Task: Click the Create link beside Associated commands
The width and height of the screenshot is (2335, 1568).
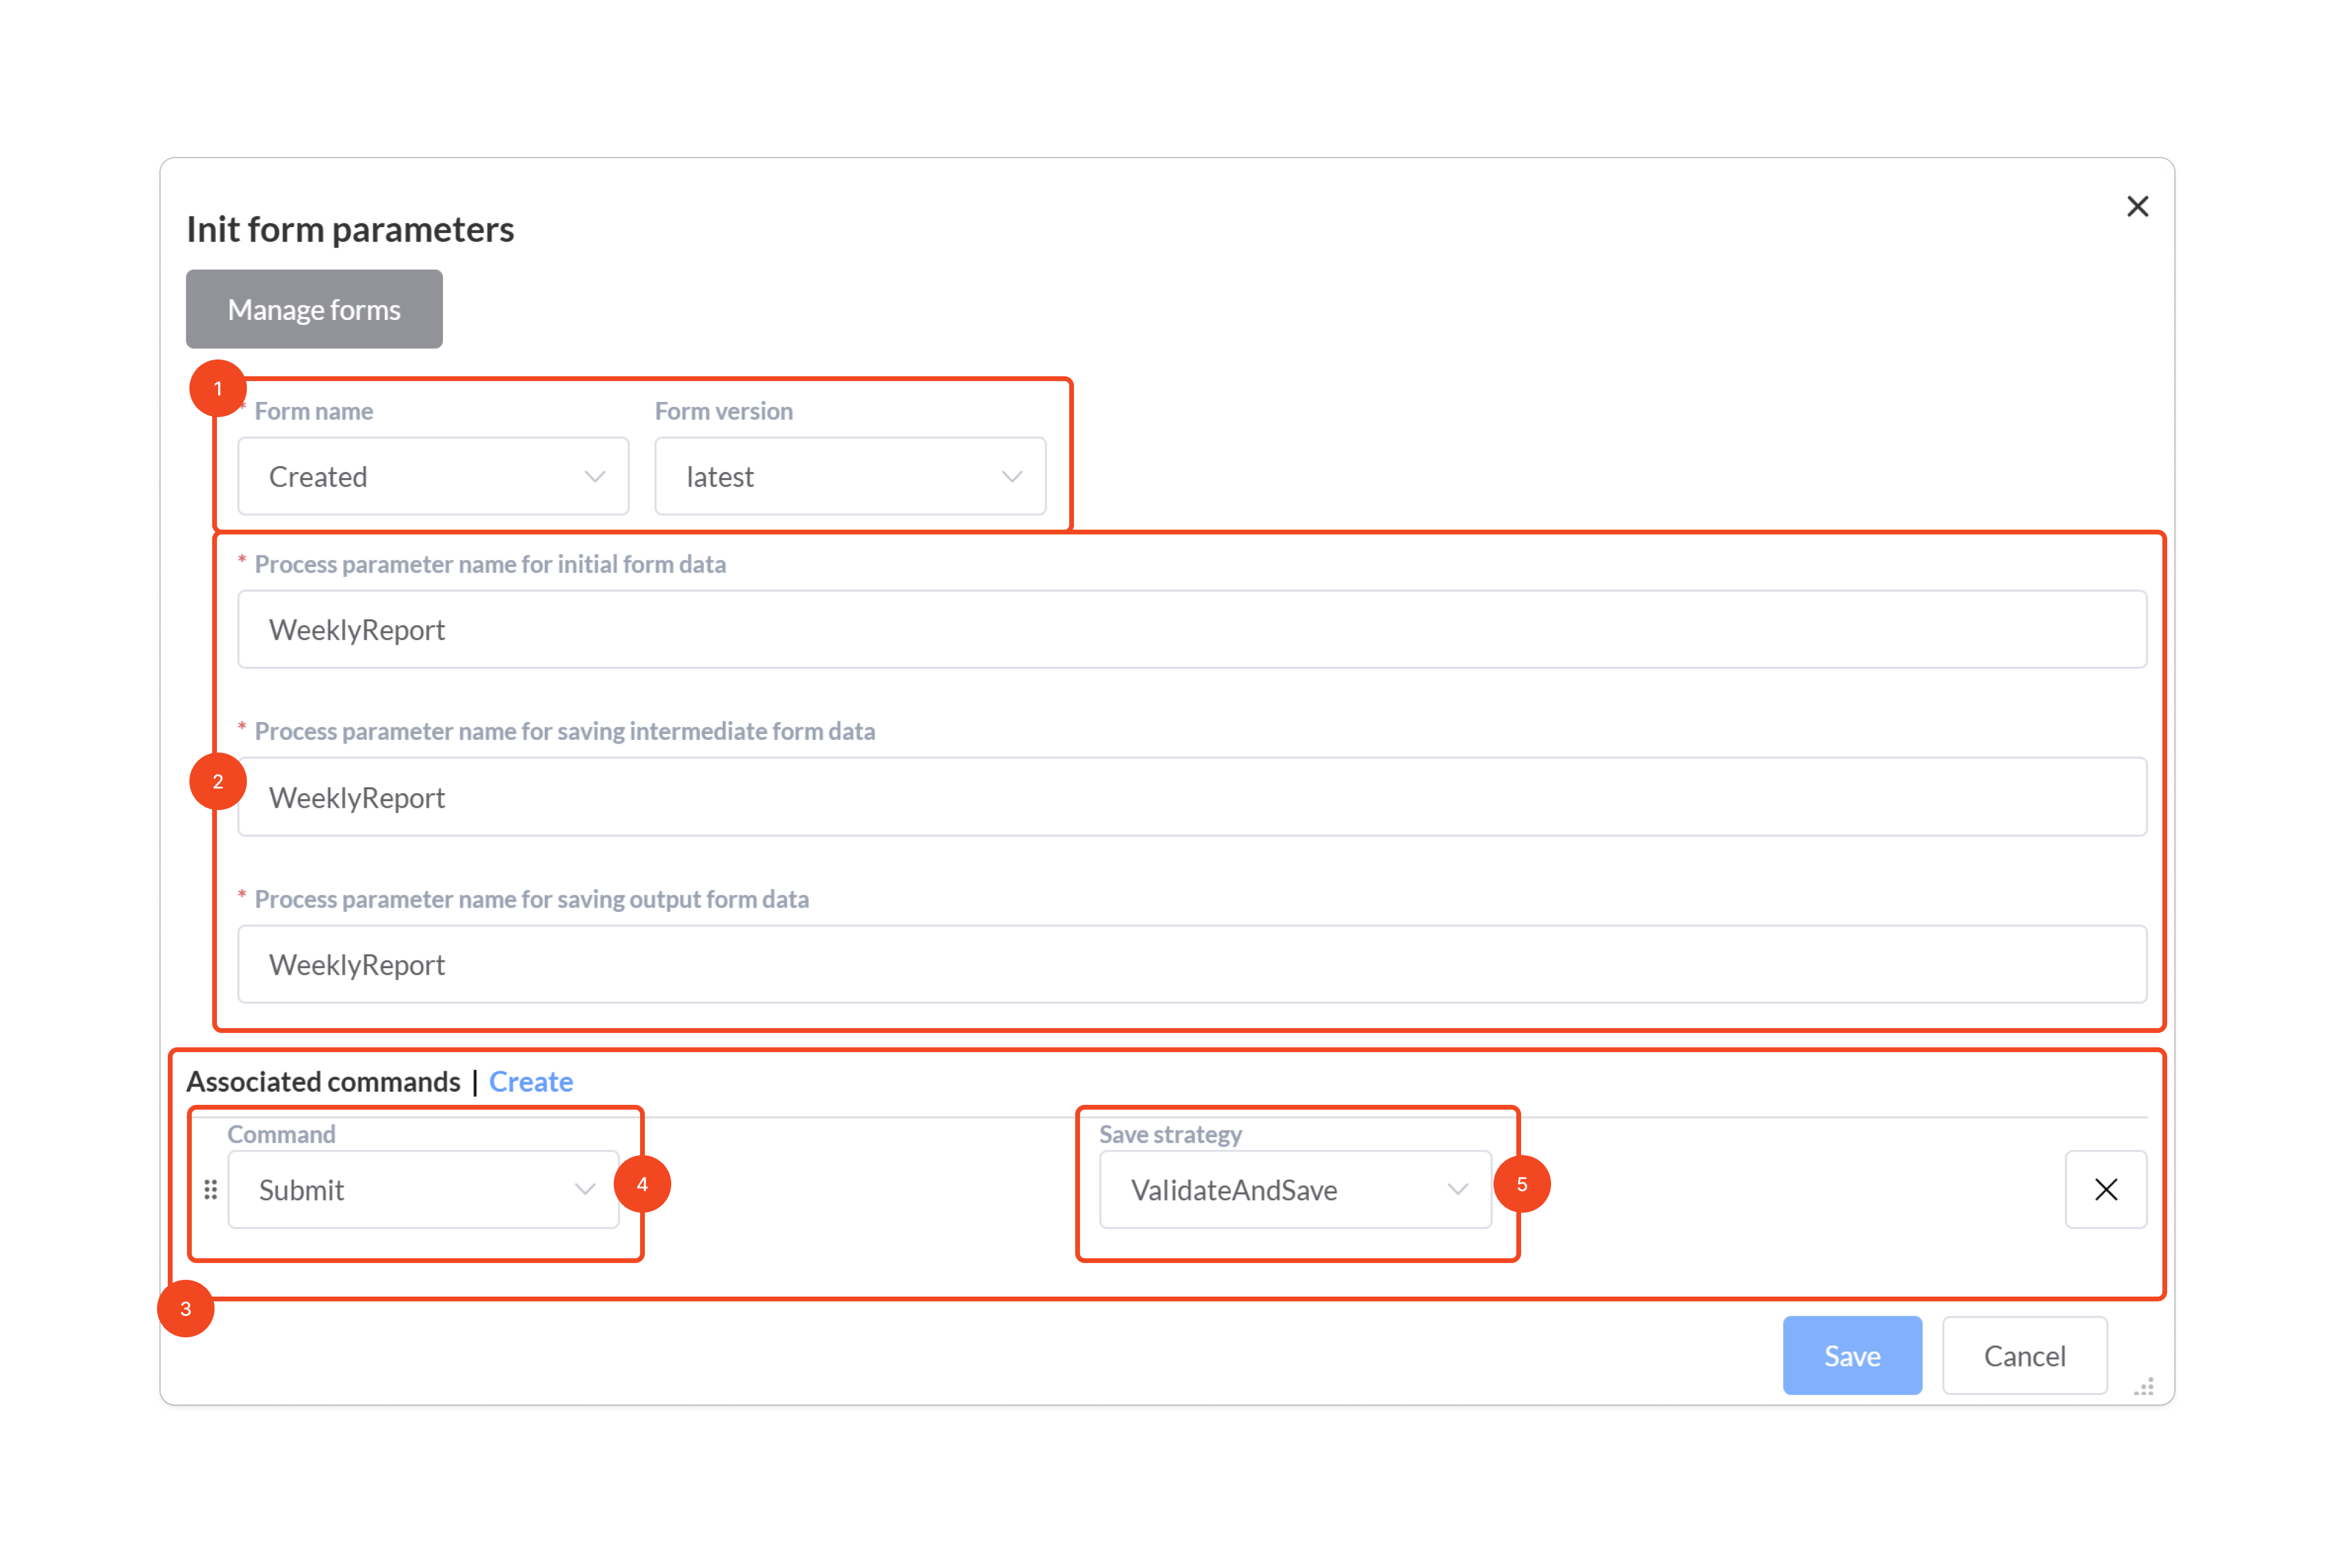Action: 530,1082
